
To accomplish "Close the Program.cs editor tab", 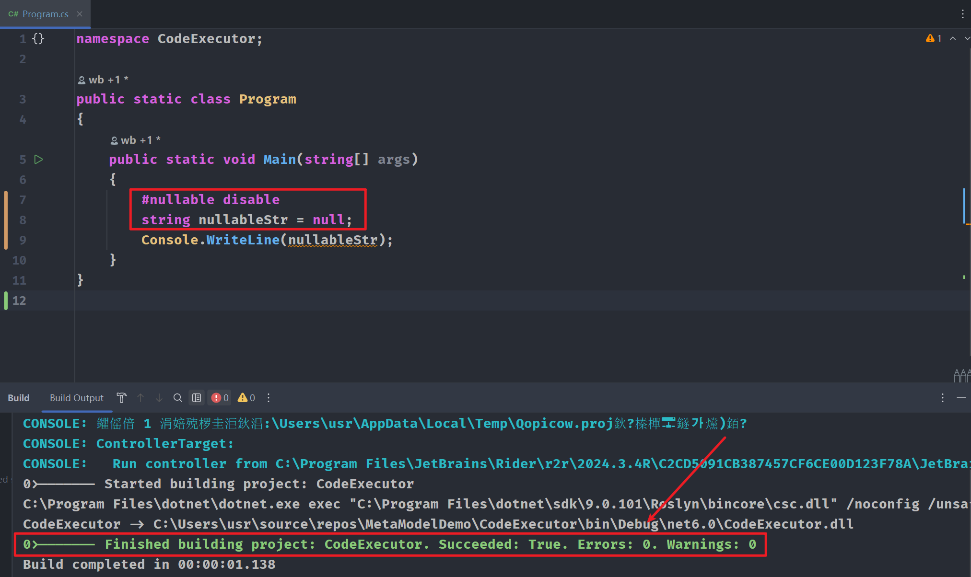I will 80,14.
